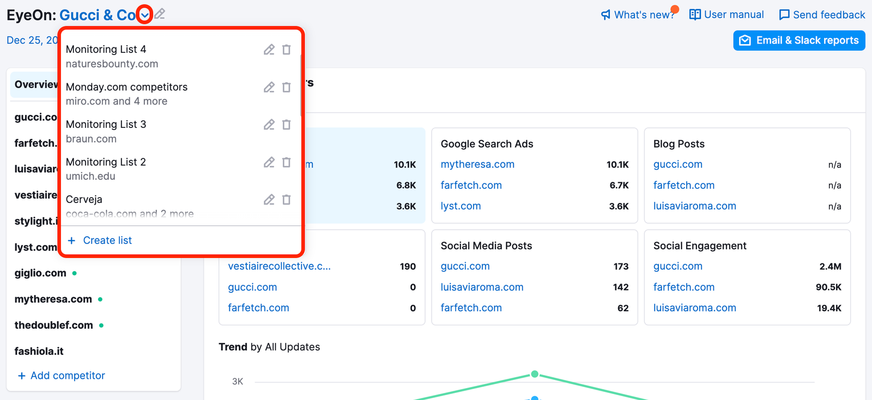The image size is (872, 400).
Task: Open lyst.com in Google Search Ads card
Action: [x=461, y=206]
